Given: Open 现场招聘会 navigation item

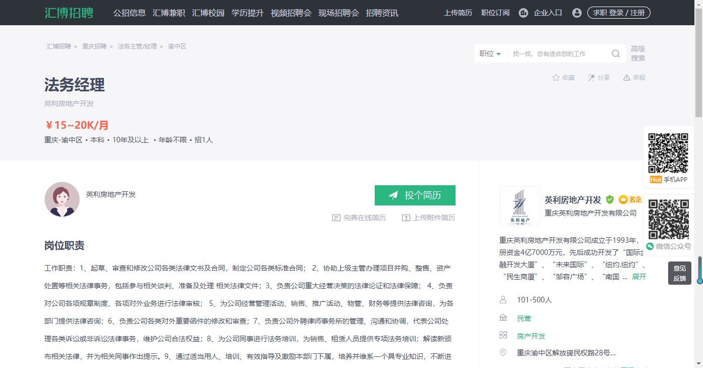Looking at the screenshot, I should tap(338, 13).
